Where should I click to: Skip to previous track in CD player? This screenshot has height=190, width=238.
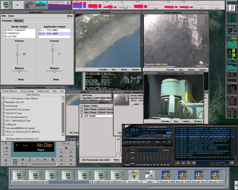click(61, 156)
